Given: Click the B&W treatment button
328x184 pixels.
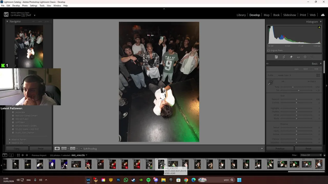Looking at the screenshot, I should pyautogui.click(x=306, y=69).
